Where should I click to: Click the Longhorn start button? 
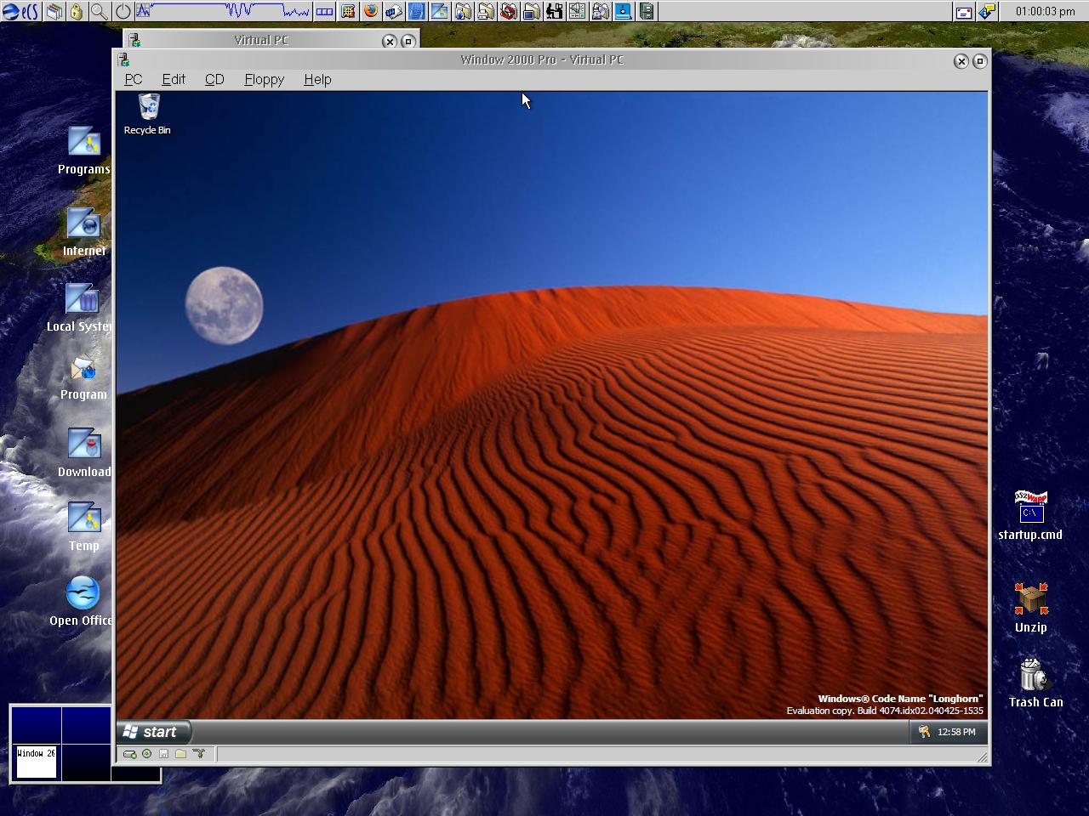tap(151, 732)
